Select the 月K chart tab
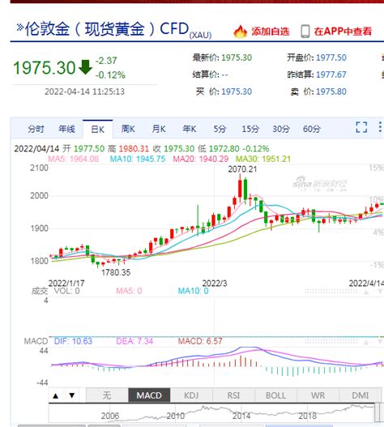This screenshot has height=427, width=384. (x=159, y=129)
